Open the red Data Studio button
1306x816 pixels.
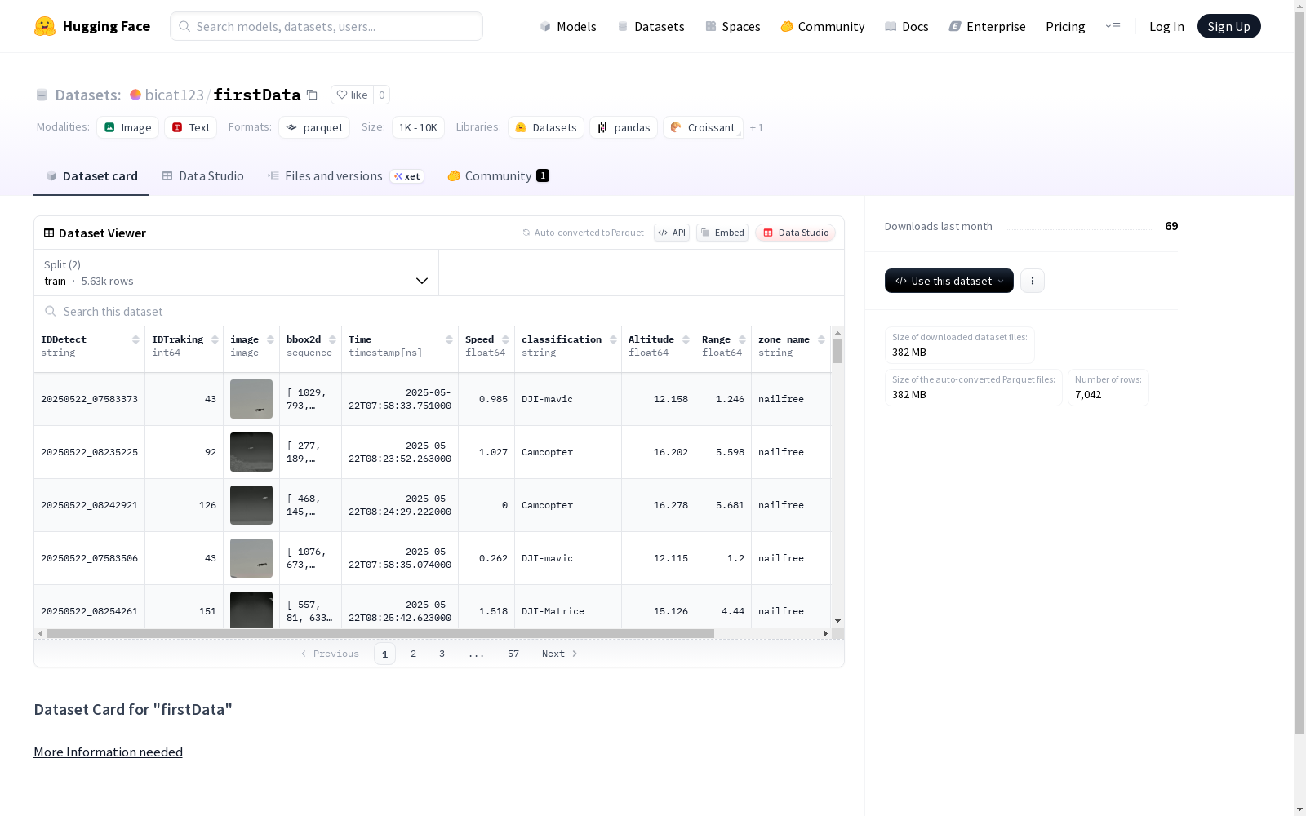[796, 233]
